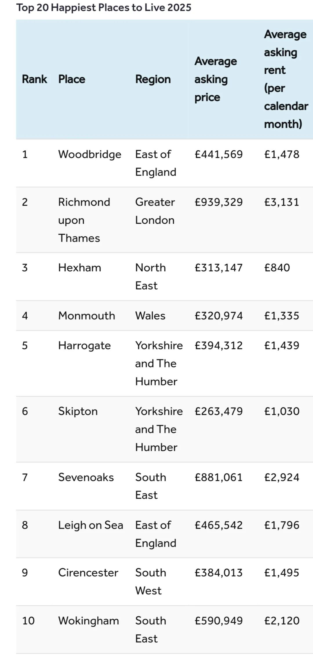Click the £2,924 rent value
Viewport: 313px width, 656px height.
281,477
